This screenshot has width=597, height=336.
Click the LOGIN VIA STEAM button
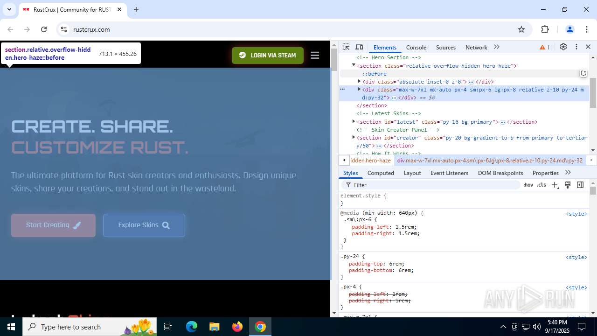pyautogui.click(x=268, y=55)
